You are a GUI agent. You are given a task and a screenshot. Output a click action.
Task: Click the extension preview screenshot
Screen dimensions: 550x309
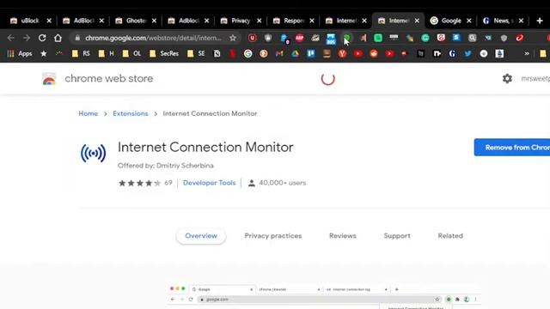pos(325,296)
